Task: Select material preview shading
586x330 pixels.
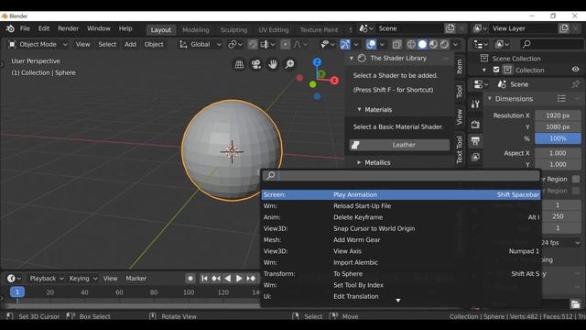Action: tap(433, 45)
